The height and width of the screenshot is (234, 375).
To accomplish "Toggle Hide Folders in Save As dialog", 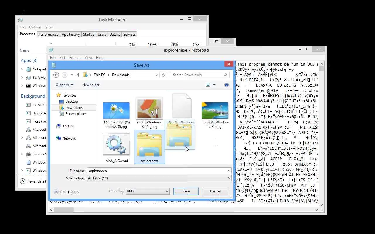I will [67, 192].
